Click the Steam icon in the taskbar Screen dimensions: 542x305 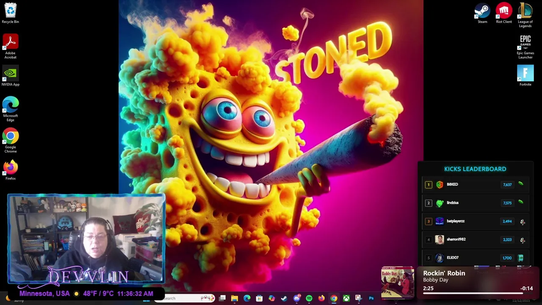pyautogui.click(x=284, y=298)
